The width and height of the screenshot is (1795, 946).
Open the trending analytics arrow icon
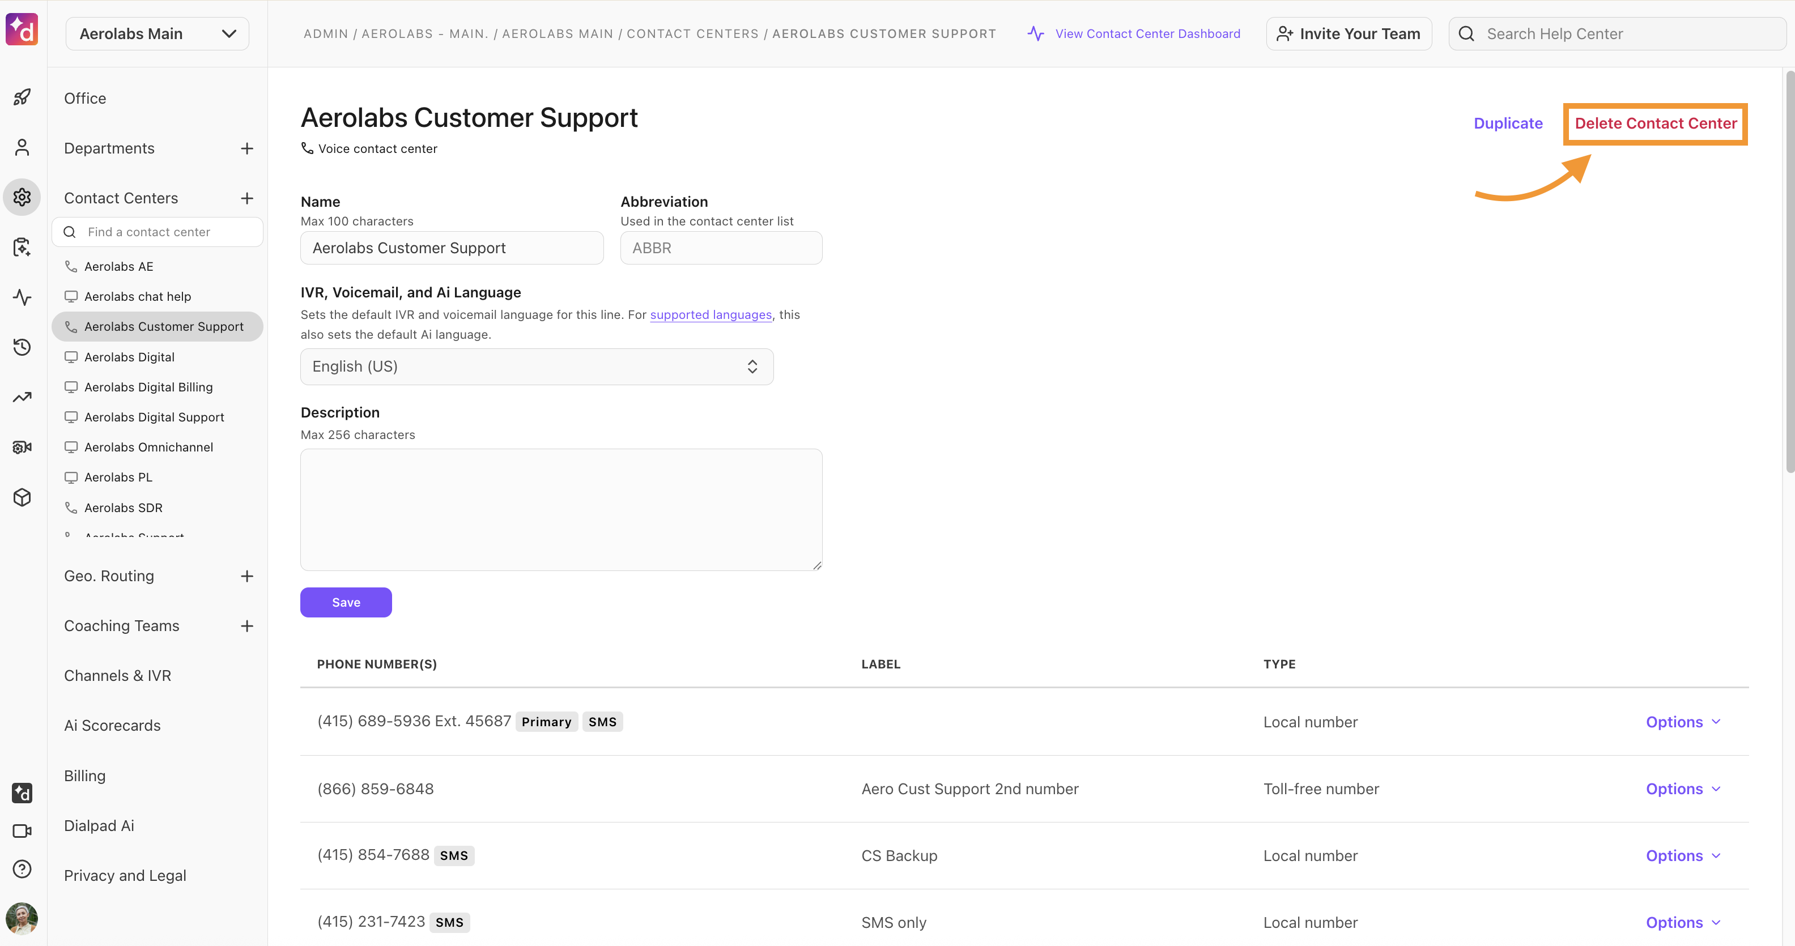pos(22,397)
